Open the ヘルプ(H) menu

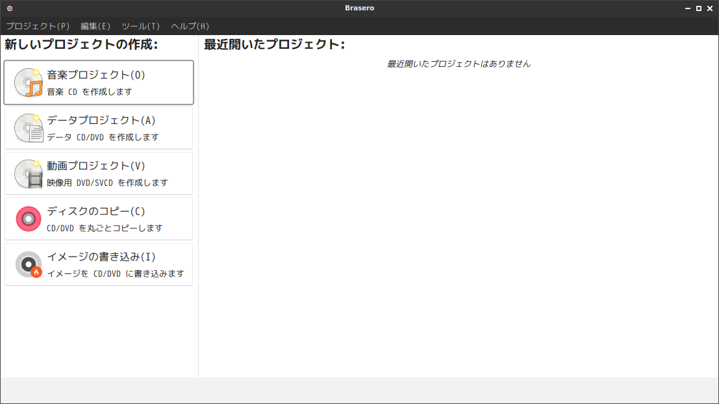click(190, 26)
